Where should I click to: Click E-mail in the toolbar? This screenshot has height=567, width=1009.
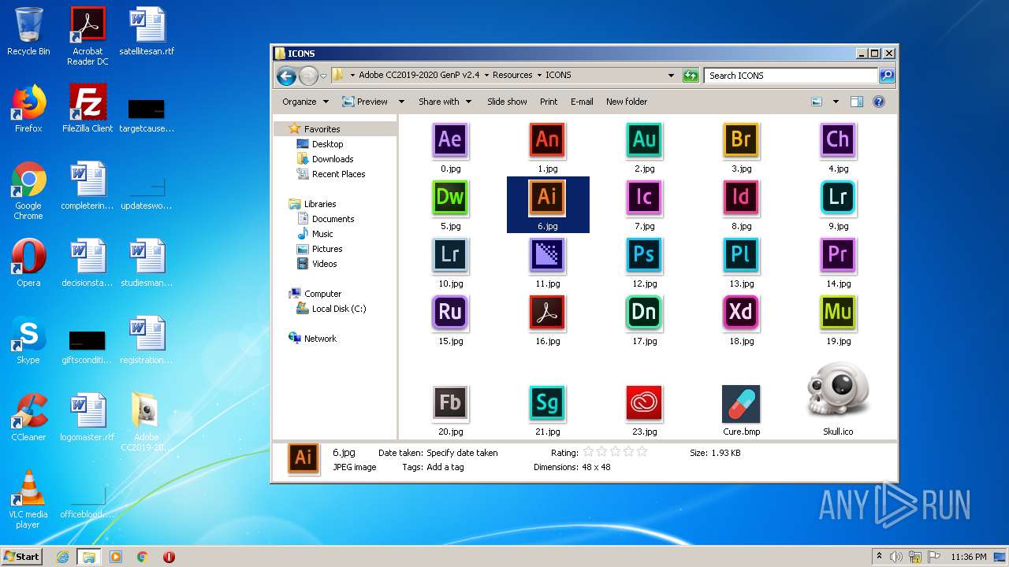[x=582, y=102]
